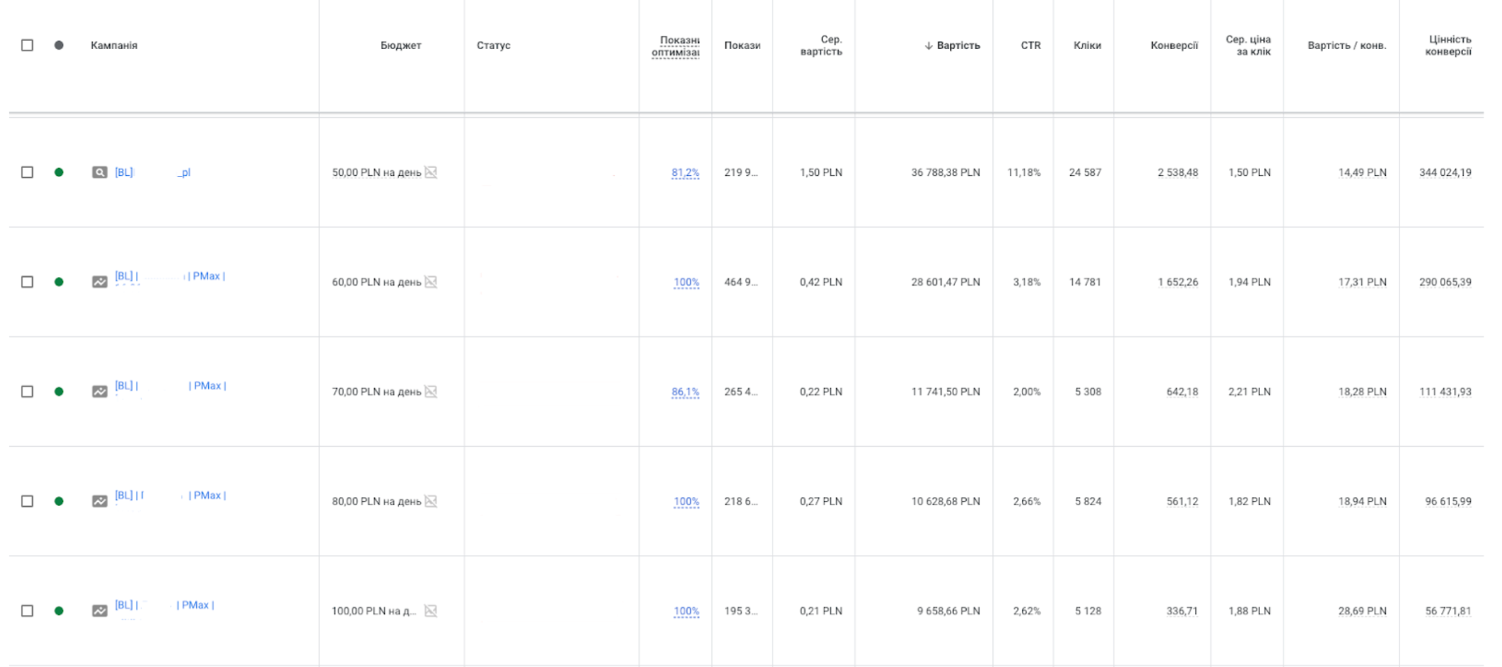Click the PMax icon in the 100,00 PLN row
Viewport: 1502px width, 667px height.
pos(99,611)
